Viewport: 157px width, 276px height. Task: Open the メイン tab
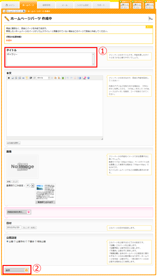(x=10, y=5)
